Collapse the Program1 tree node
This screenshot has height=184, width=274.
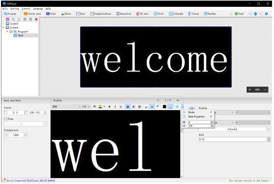(x=7, y=31)
